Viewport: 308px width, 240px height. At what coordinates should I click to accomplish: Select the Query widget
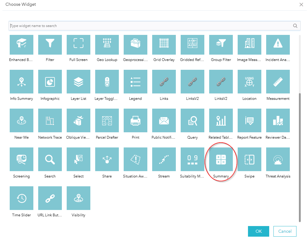click(192, 120)
